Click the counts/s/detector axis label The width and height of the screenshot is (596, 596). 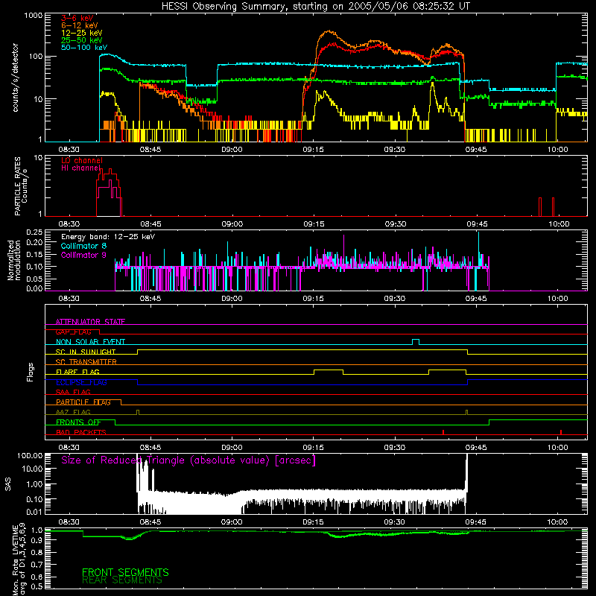pos(15,77)
